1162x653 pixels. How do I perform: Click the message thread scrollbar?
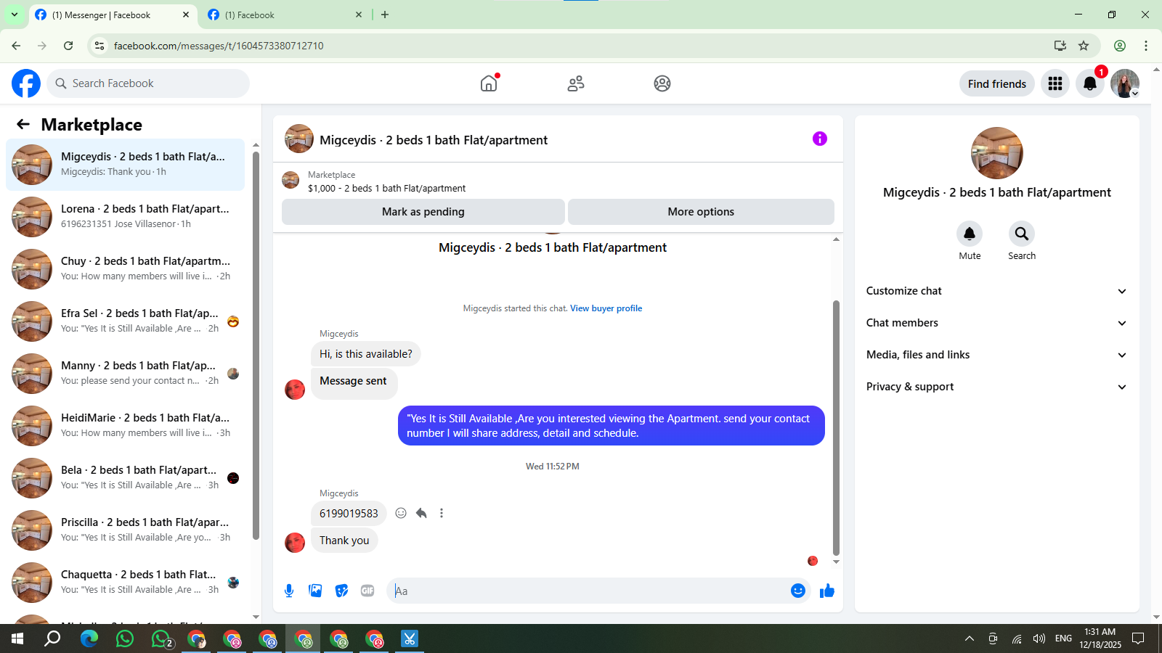click(x=836, y=428)
